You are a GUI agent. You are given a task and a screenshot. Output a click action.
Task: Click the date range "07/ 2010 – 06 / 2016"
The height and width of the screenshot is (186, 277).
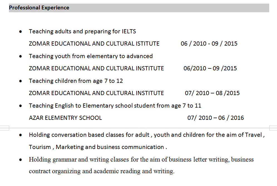215,118
